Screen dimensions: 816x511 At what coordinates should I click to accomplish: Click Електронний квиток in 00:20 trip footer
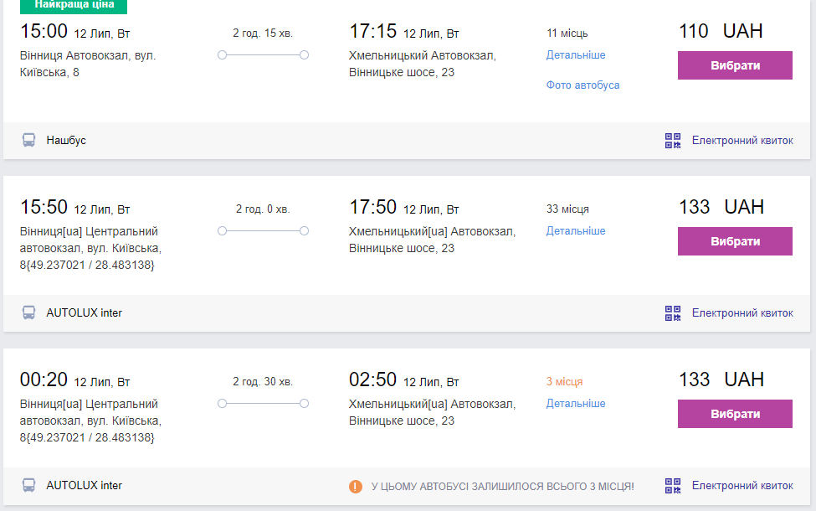tap(742, 486)
